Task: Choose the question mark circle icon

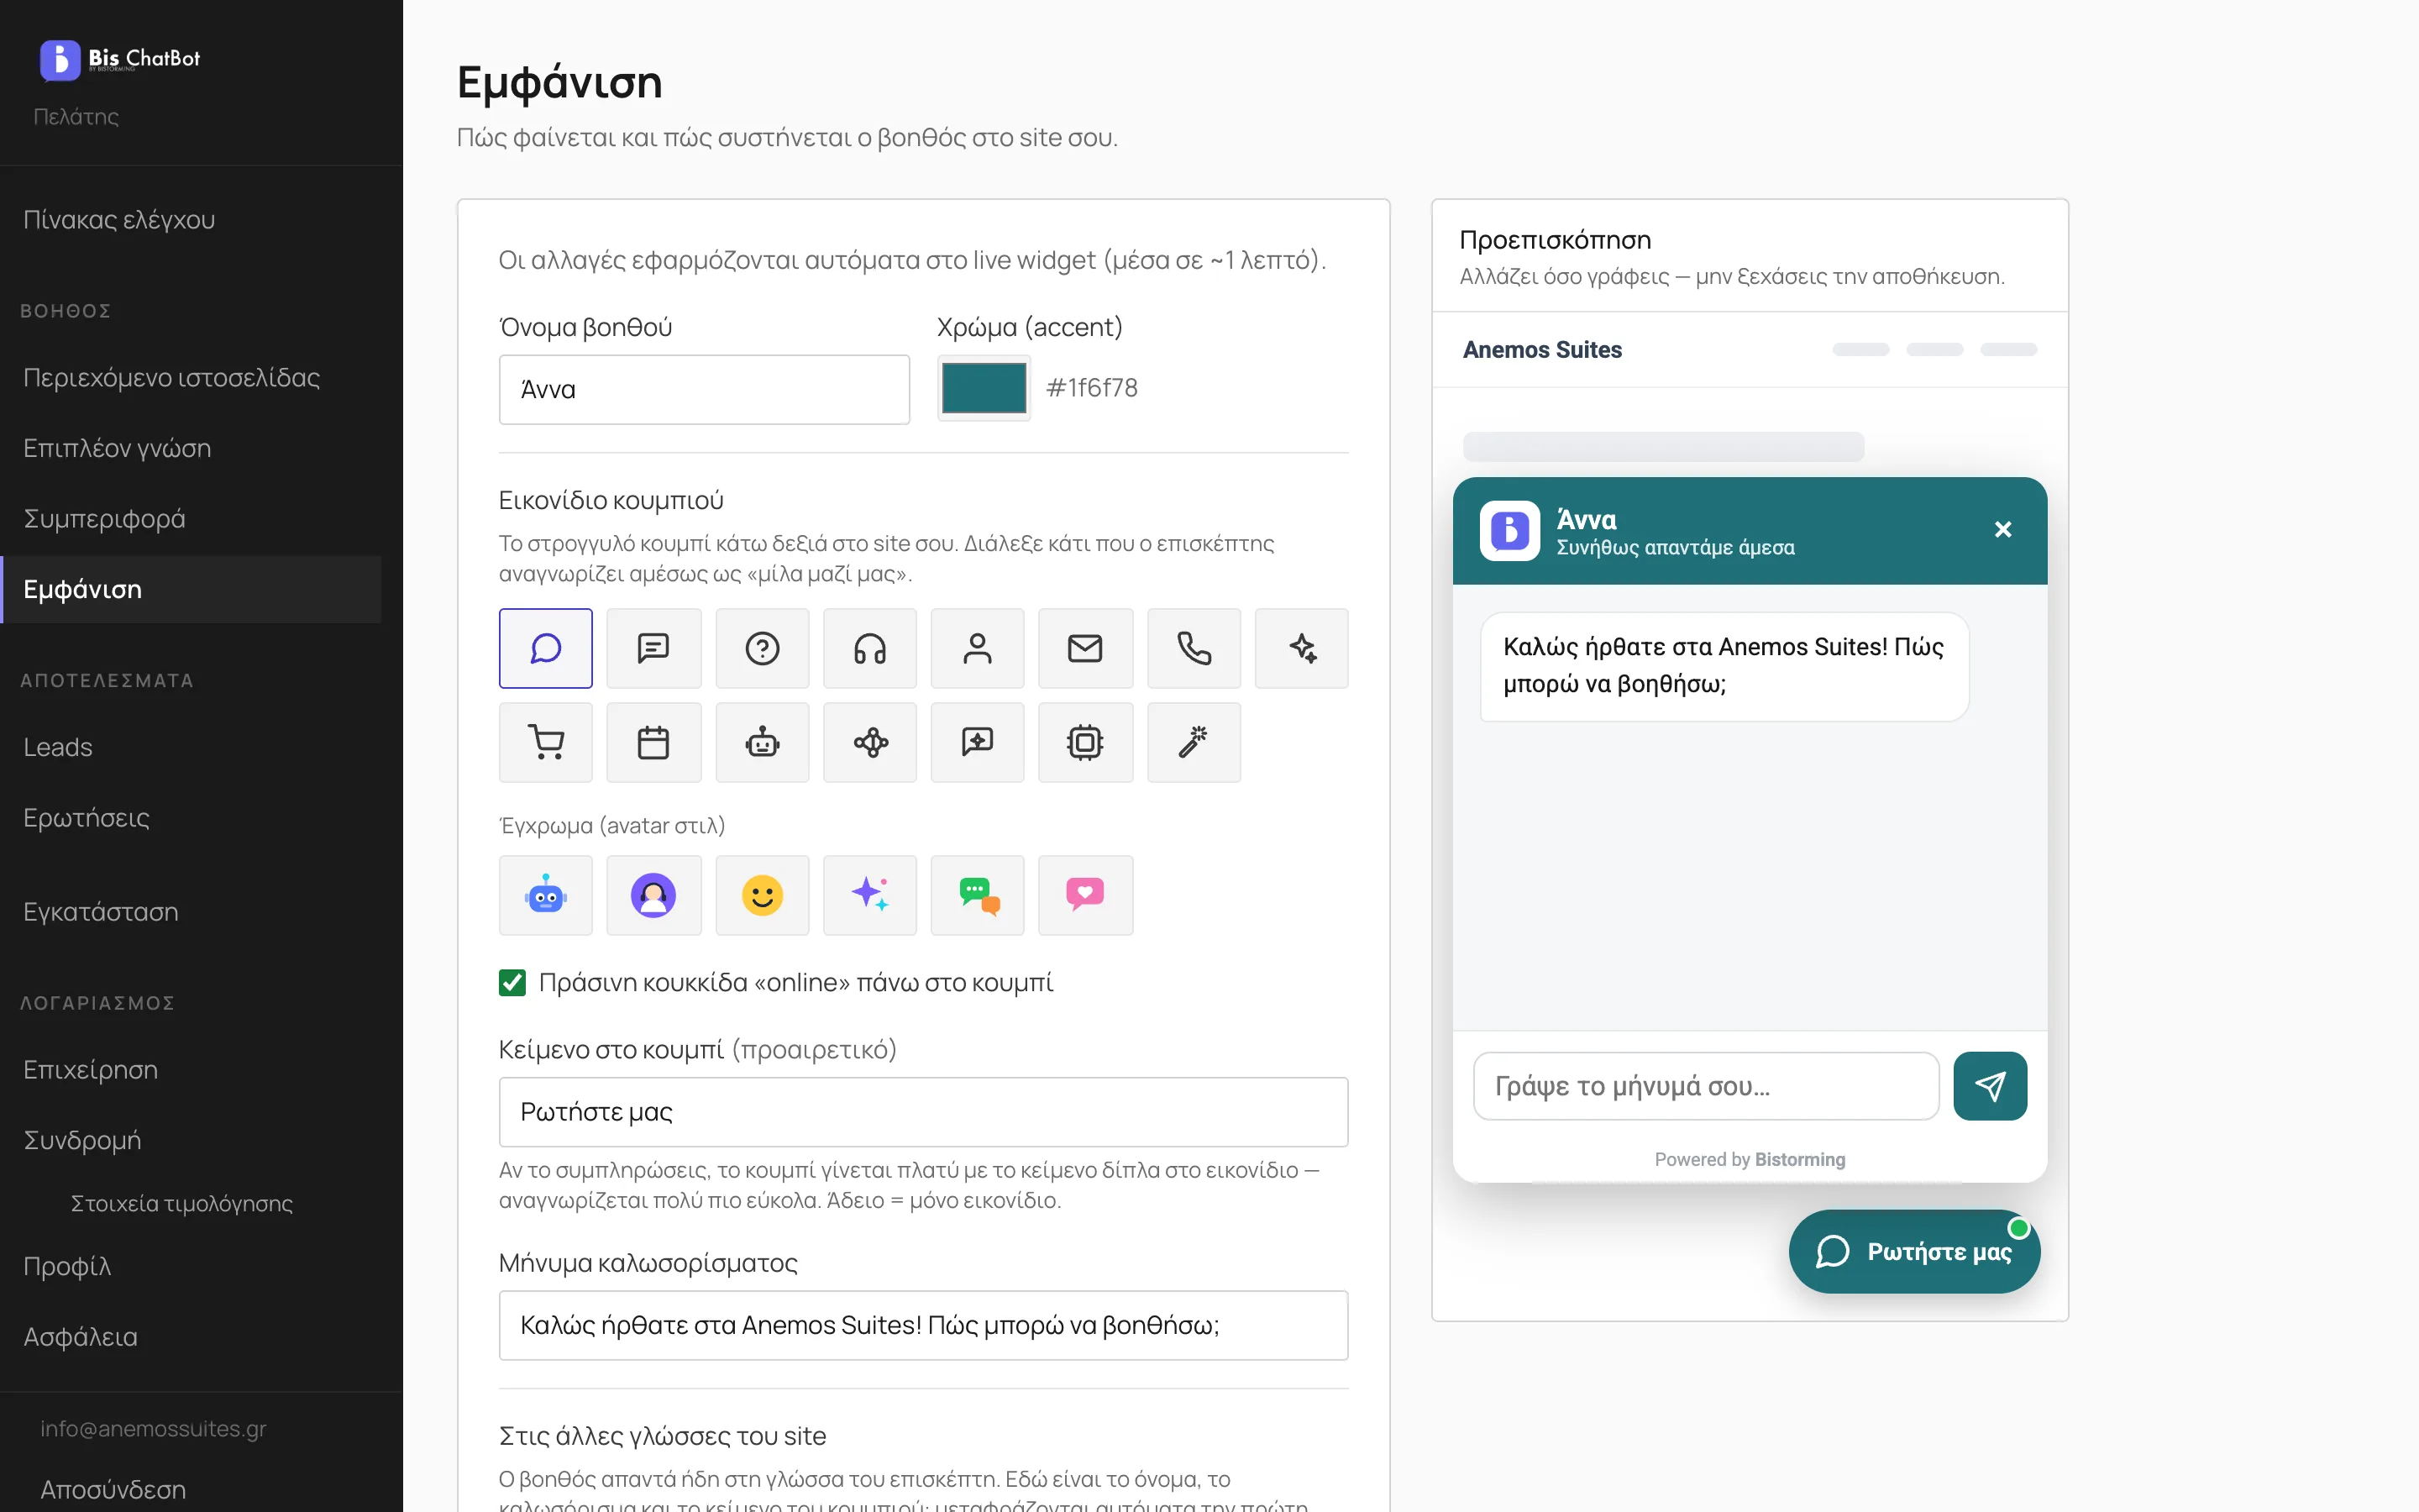Action: (x=762, y=648)
